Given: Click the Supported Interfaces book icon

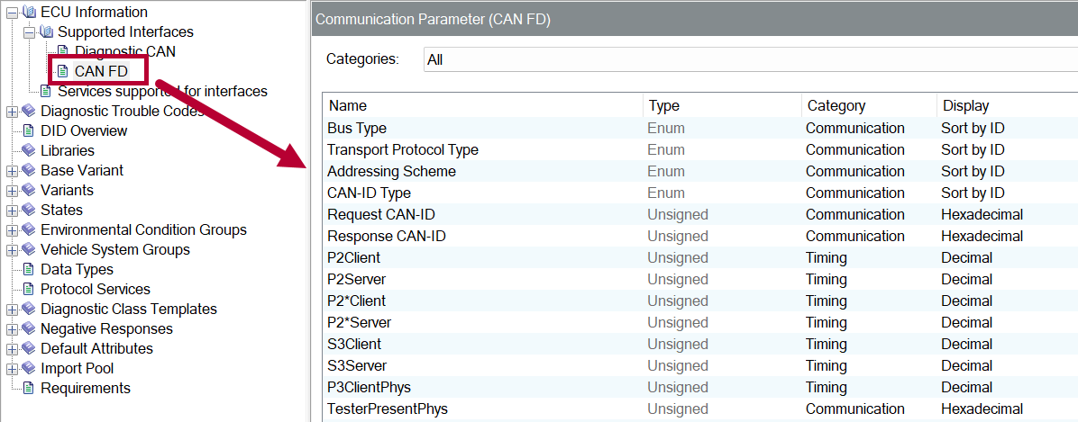Looking at the screenshot, I should pos(45,31).
